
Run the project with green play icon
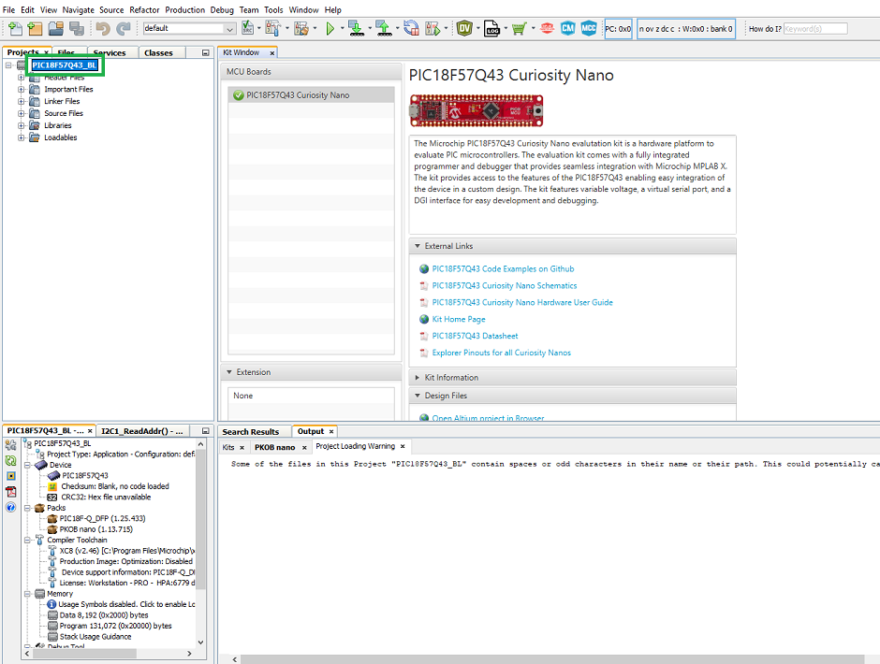(330, 29)
